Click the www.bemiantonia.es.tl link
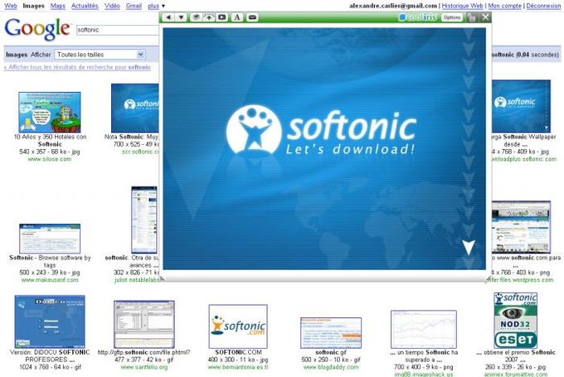Image resolution: width=564 pixels, height=377 pixels. (238, 367)
